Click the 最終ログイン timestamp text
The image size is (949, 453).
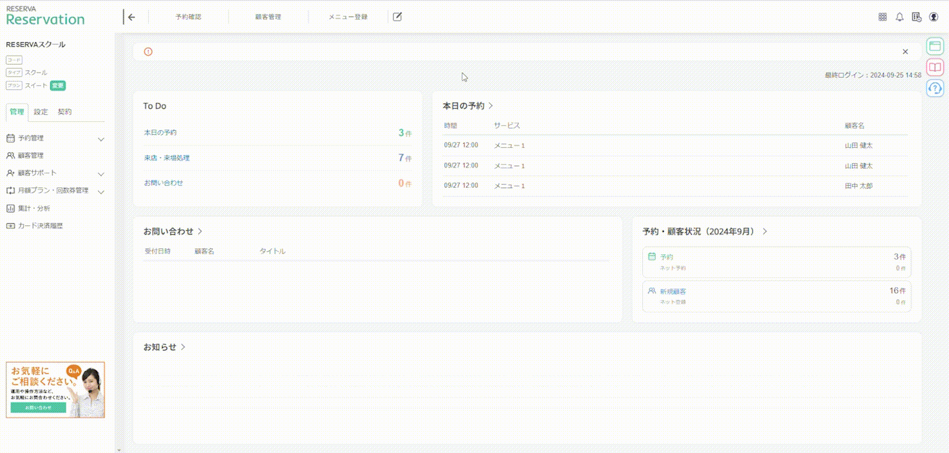coord(873,75)
